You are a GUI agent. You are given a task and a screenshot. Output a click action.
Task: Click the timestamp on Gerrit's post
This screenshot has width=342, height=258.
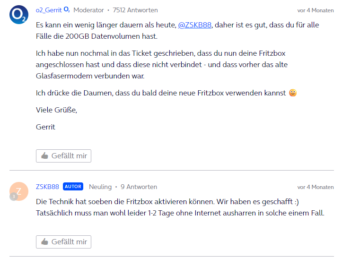pyautogui.click(x=316, y=10)
